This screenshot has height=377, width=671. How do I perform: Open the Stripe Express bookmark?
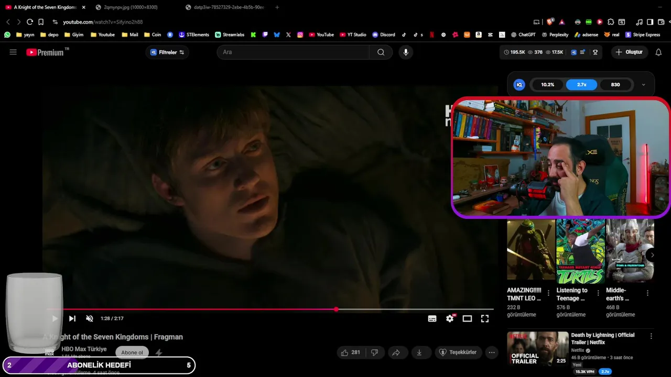pos(643,35)
